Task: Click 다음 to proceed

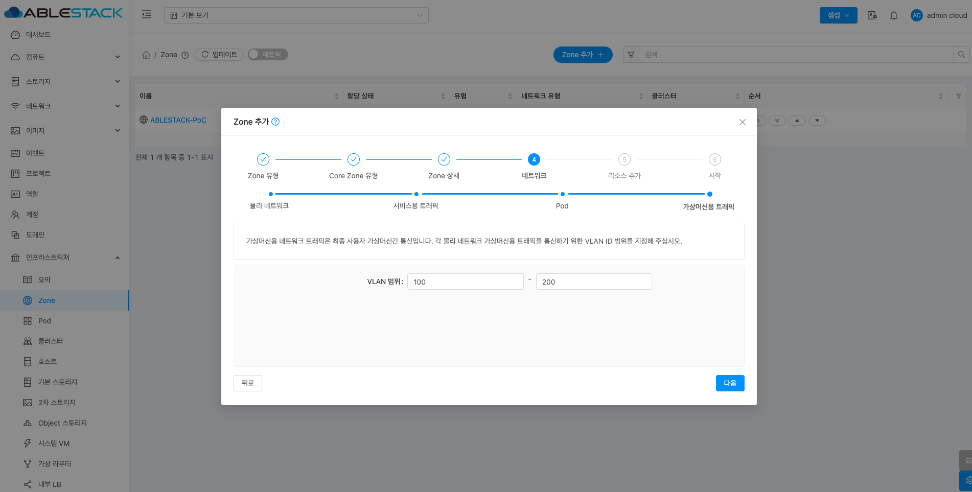Action: [730, 383]
